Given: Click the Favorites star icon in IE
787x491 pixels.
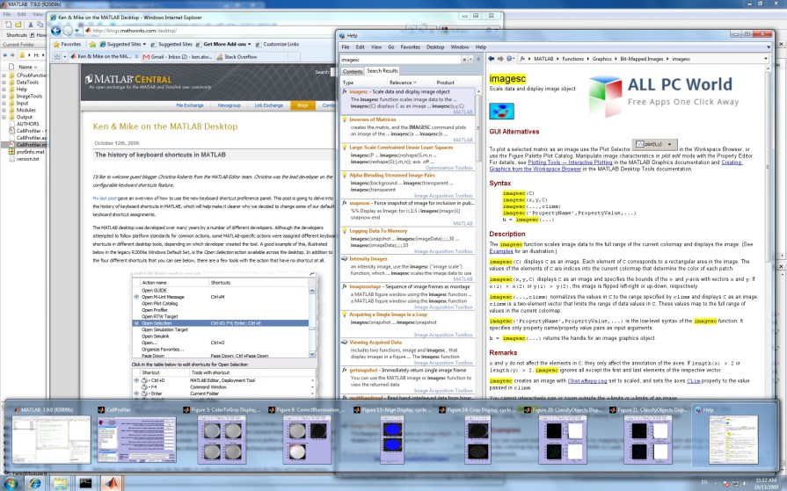Looking at the screenshot, I should tap(56, 44).
